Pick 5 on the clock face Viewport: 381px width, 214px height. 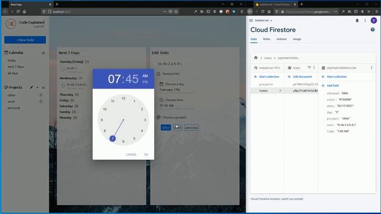(134, 139)
